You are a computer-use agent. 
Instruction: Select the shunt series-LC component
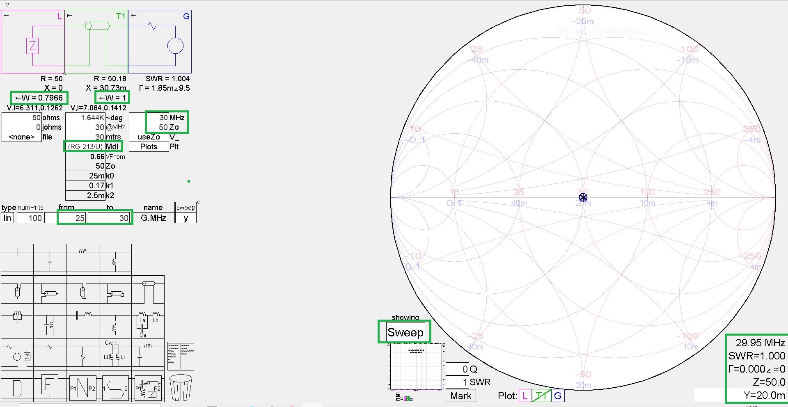click(x=115, y=322)
